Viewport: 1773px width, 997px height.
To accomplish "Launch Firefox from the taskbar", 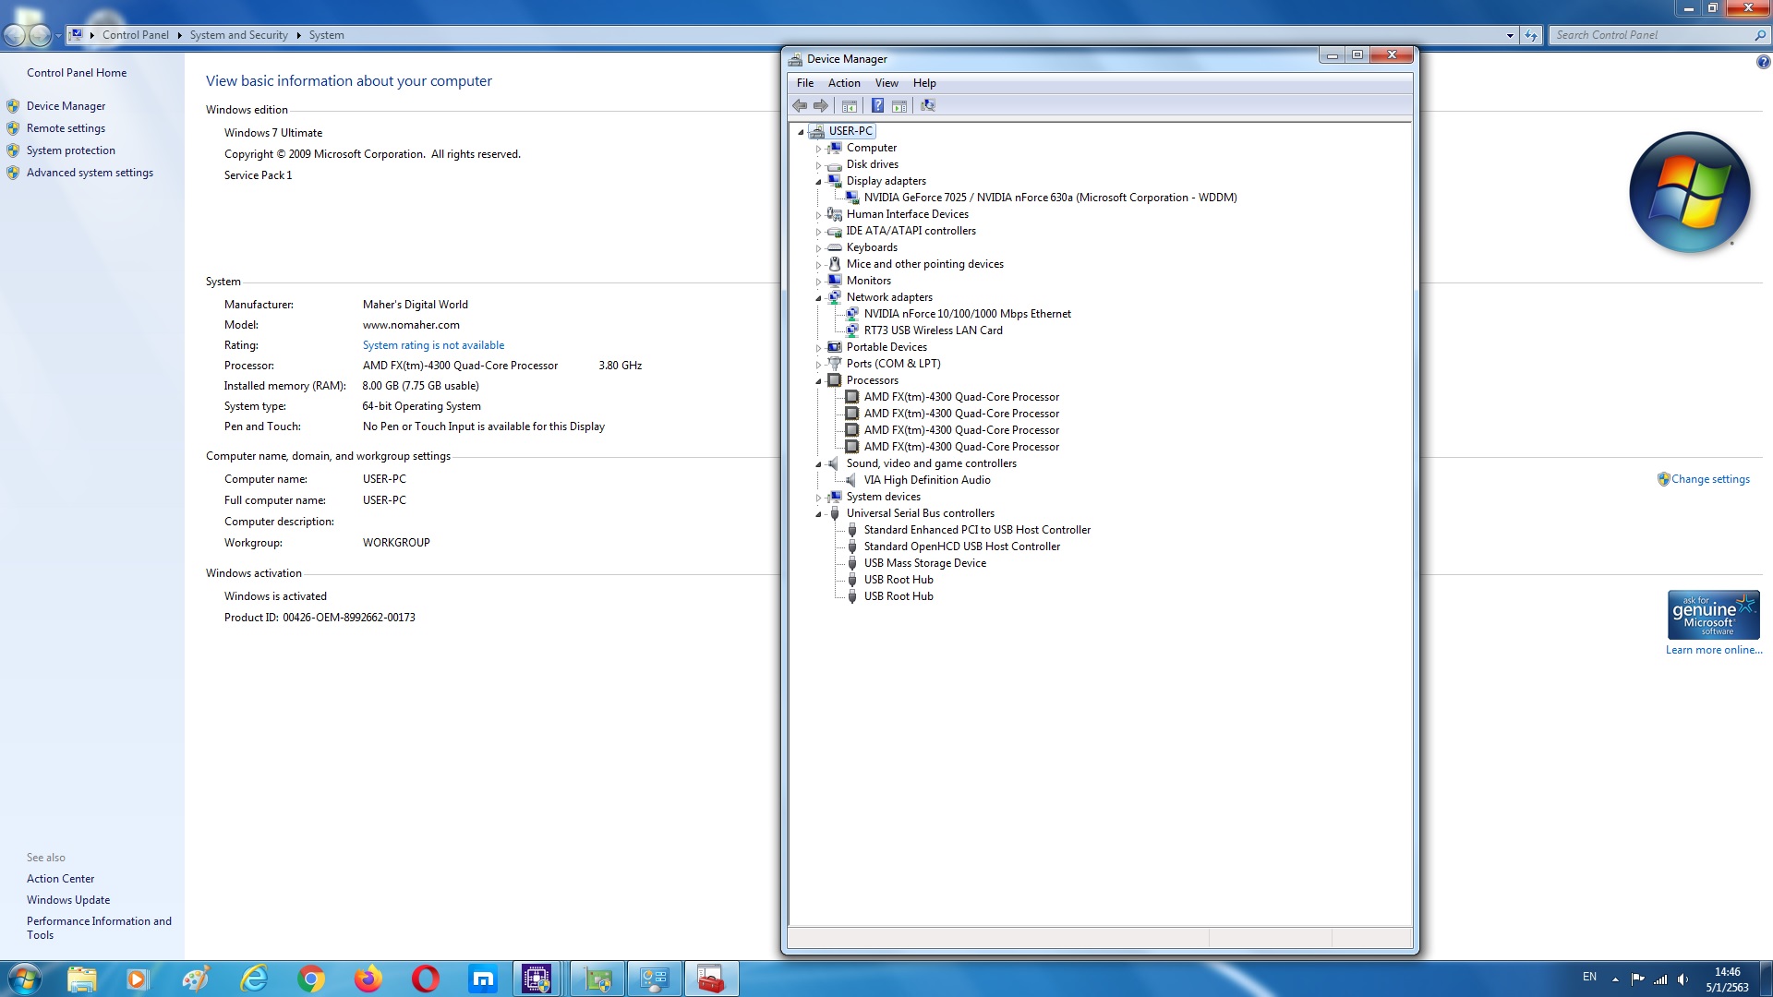I will coord(368,979).
